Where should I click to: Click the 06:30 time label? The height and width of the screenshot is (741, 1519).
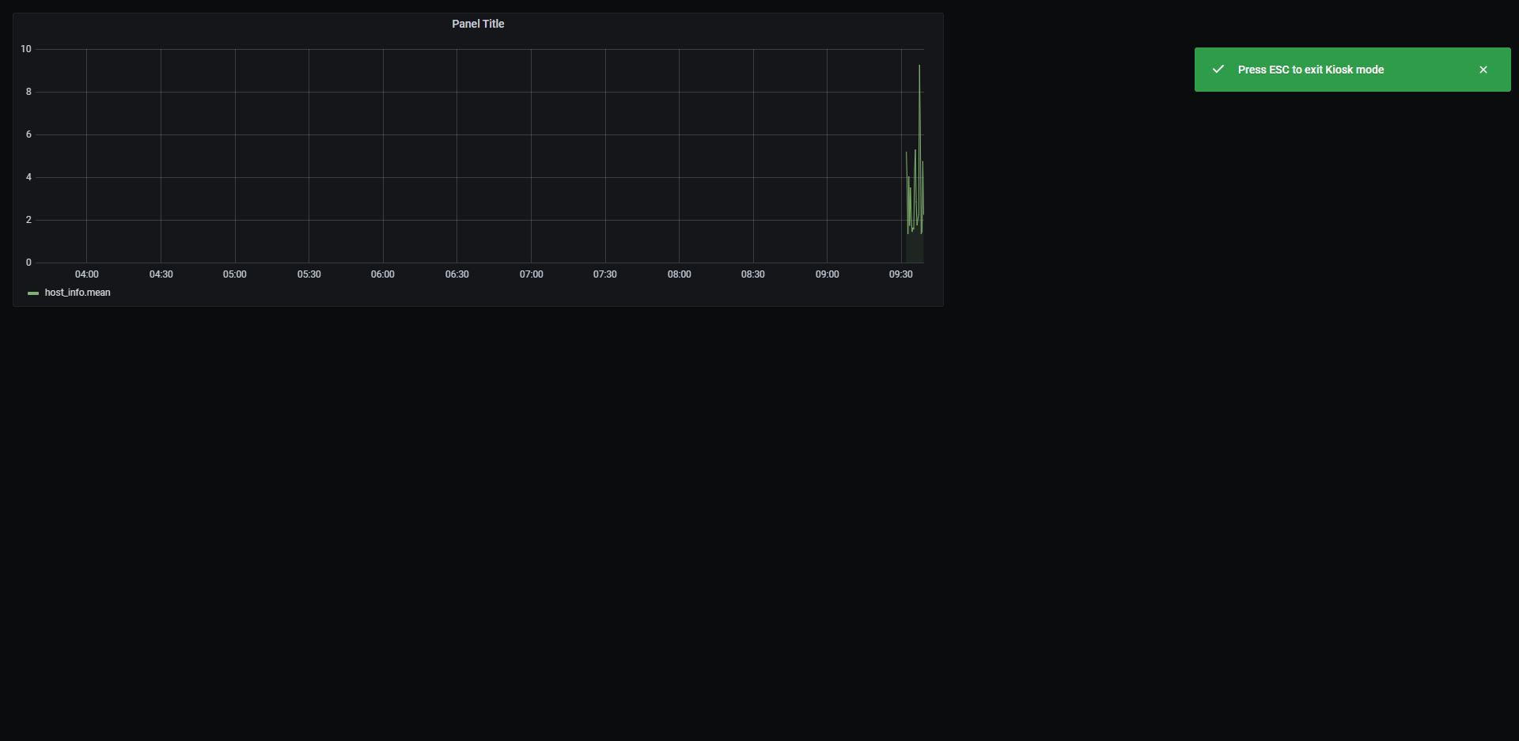456,274
